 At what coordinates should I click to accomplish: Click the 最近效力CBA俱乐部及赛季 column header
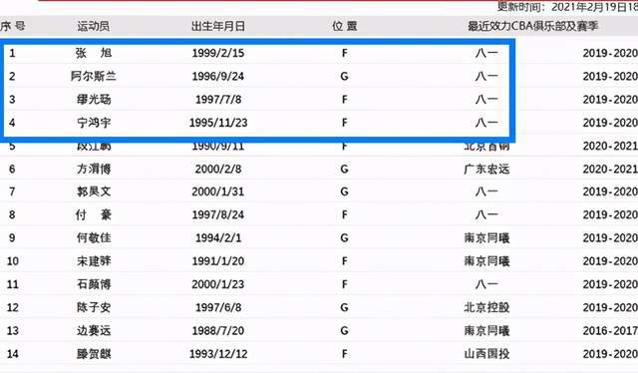[x=533, y=26]
